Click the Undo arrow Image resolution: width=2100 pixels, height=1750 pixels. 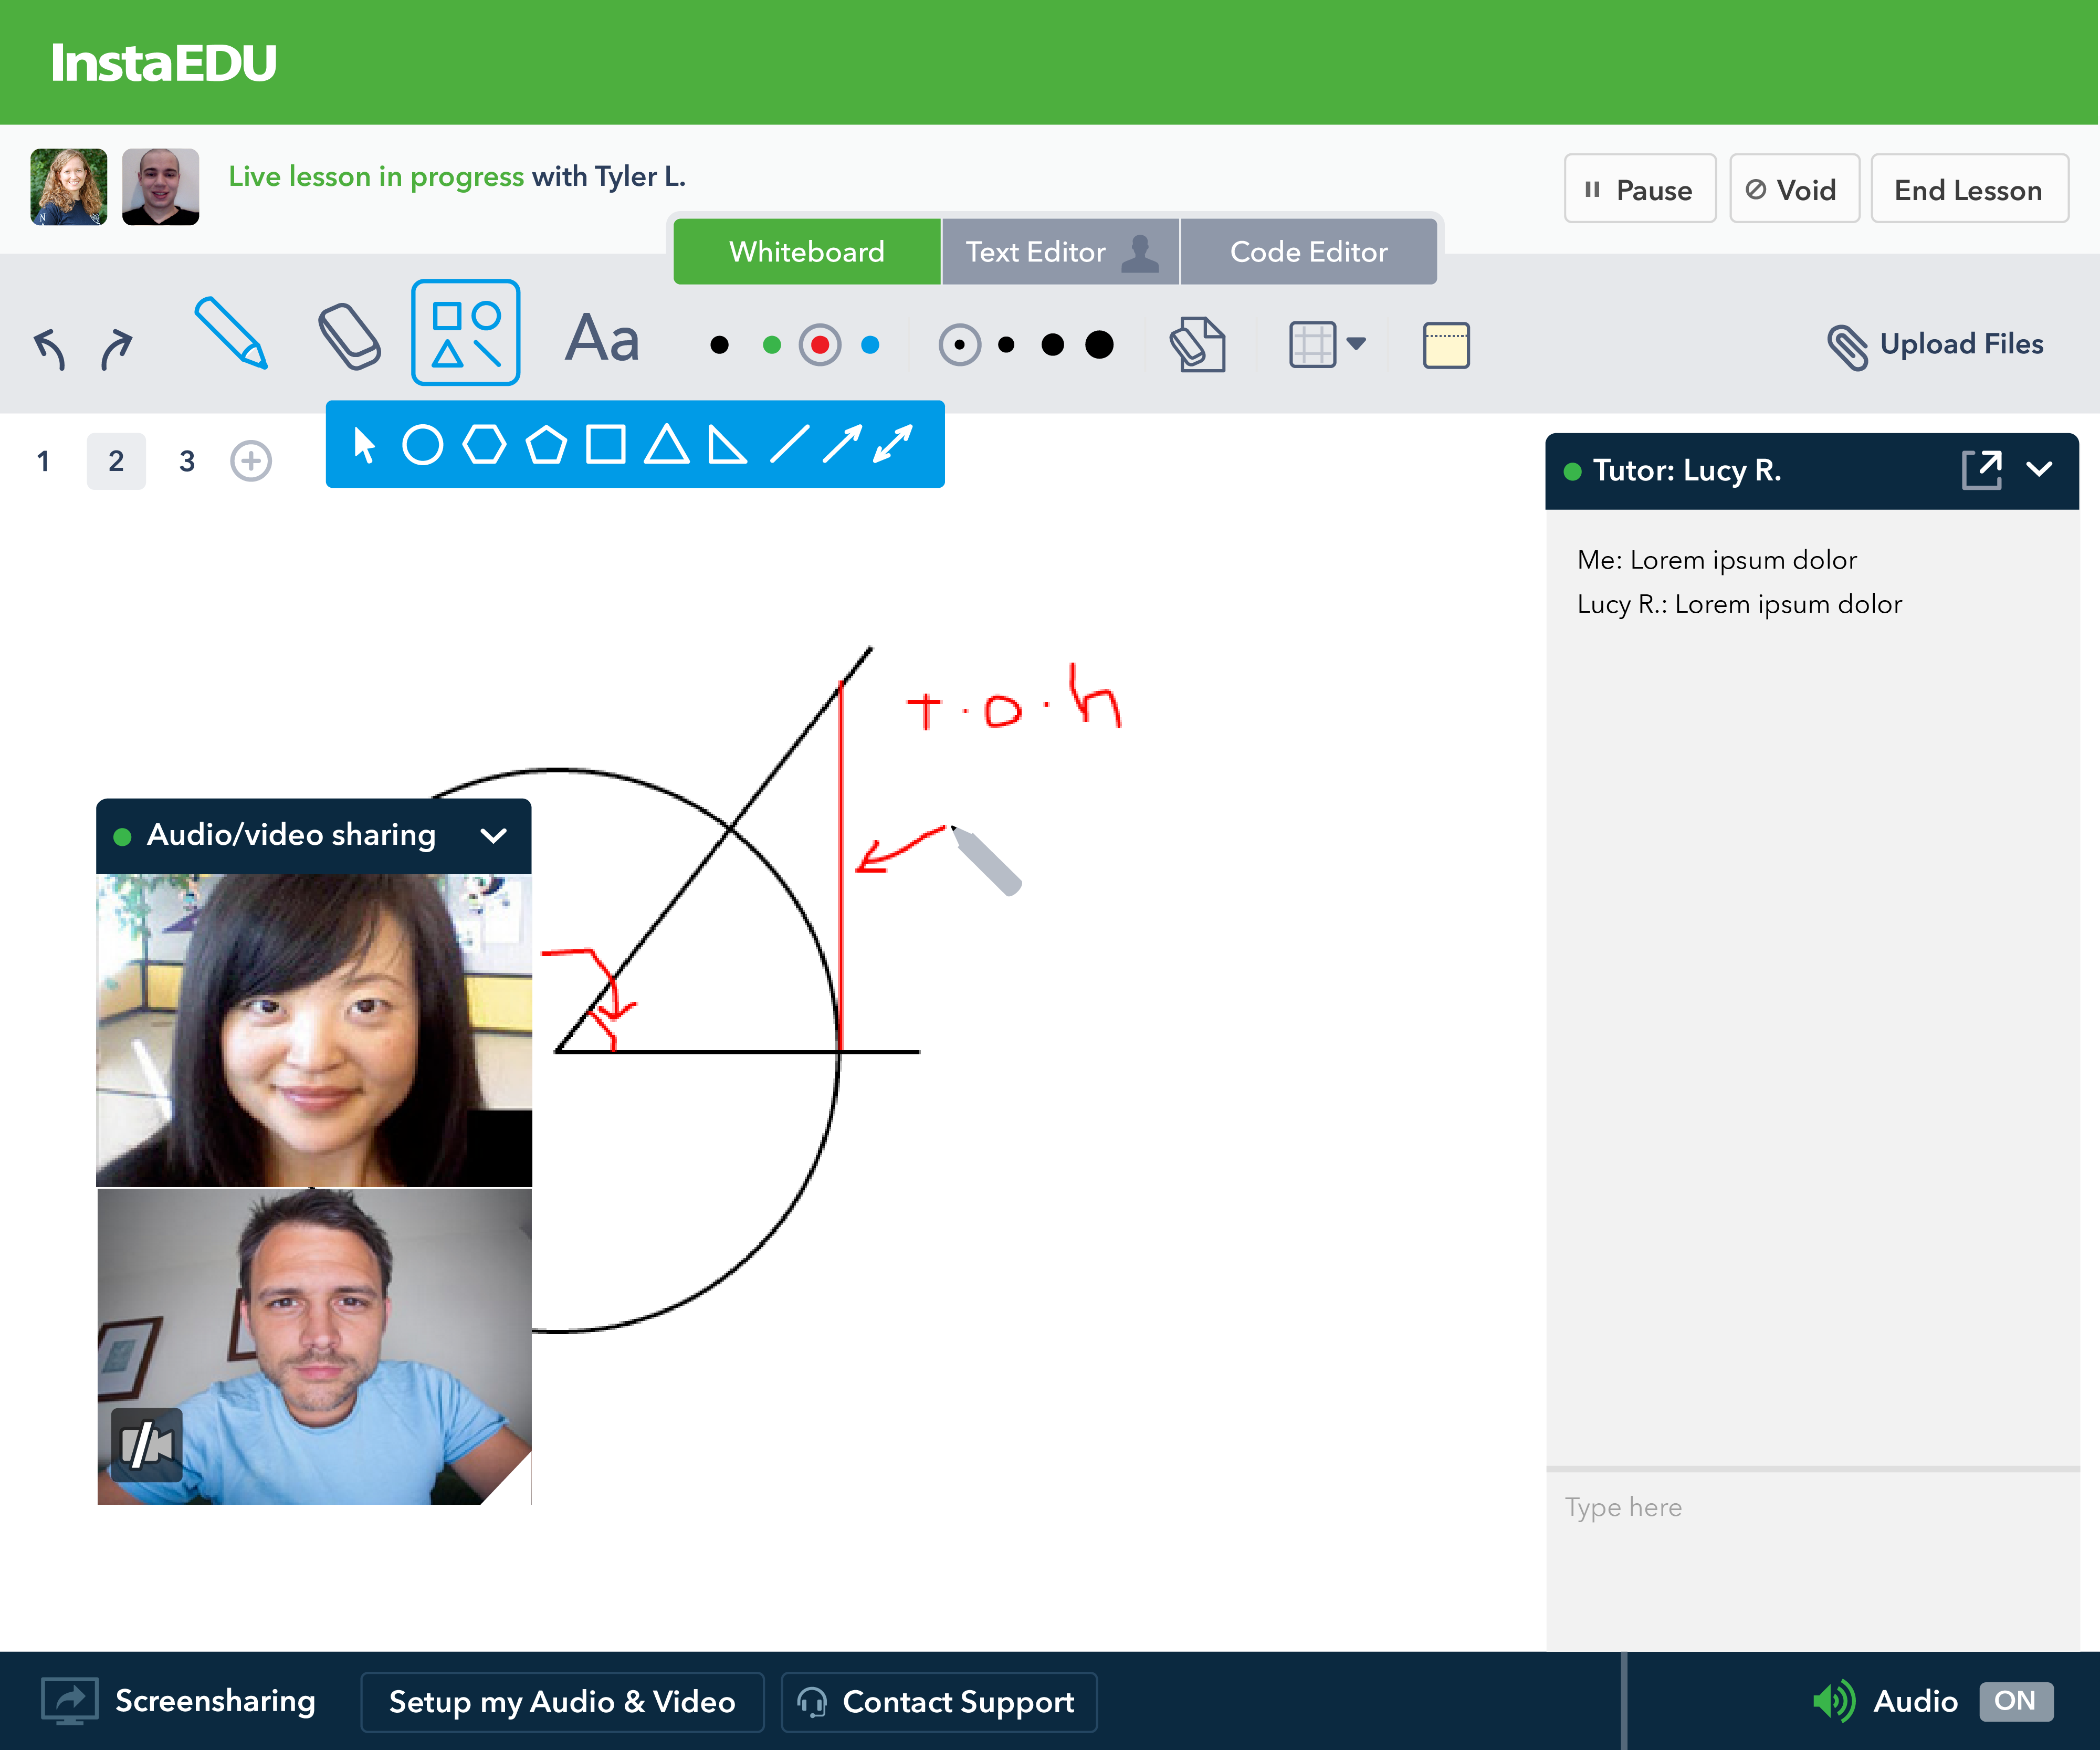(x=49, y=343)
